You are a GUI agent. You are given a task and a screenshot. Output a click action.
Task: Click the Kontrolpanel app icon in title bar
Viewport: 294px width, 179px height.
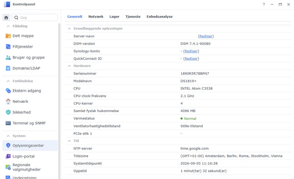(7, 4)
